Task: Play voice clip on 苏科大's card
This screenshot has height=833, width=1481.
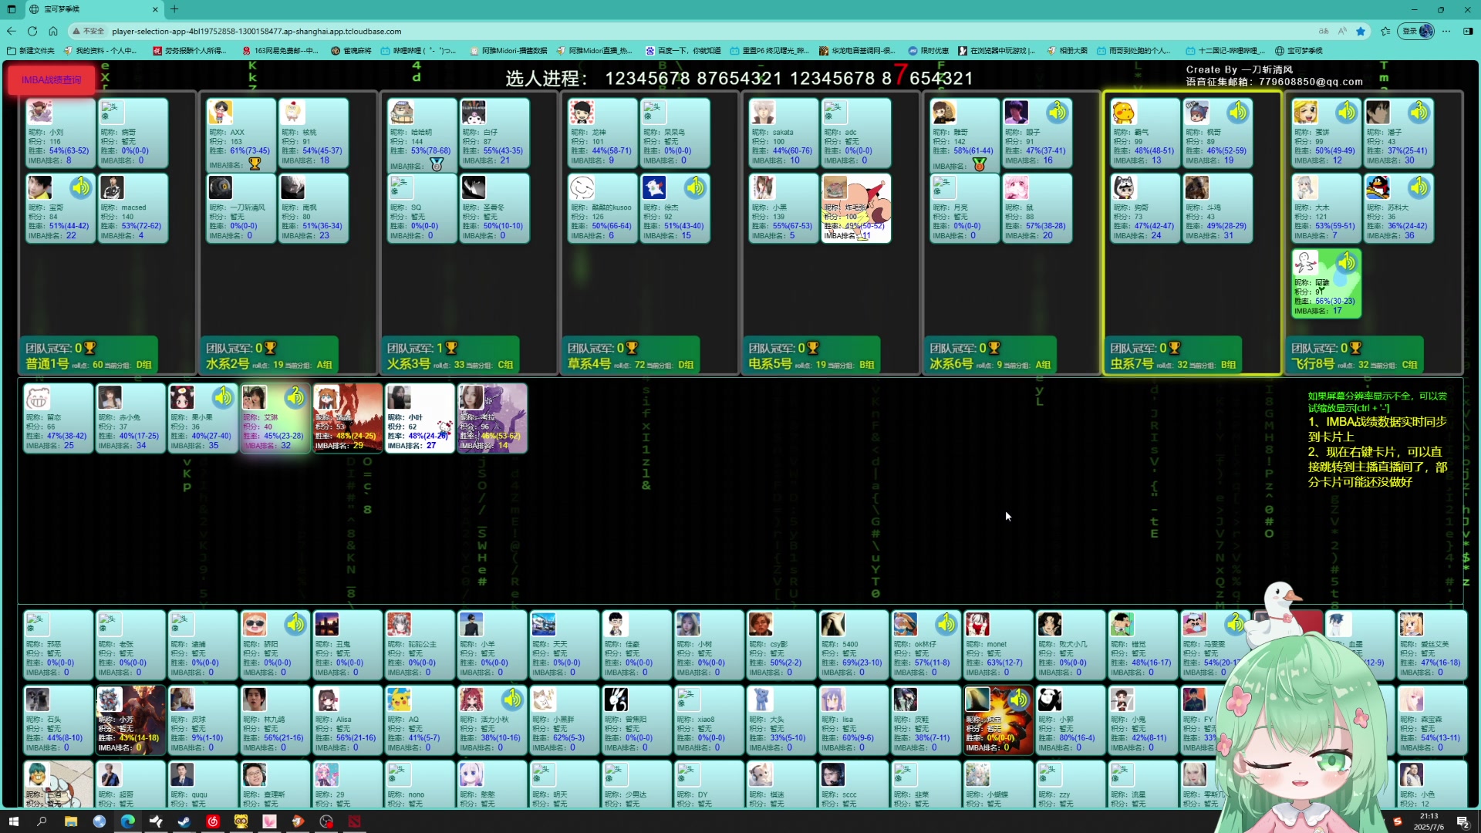Action: pyautogui.click(x=1419, y=187)
